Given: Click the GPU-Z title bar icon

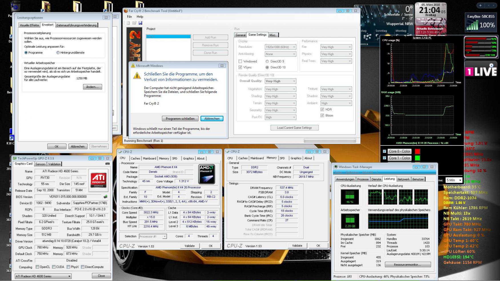Looking at the screenshot, I should tap(15, 158).
